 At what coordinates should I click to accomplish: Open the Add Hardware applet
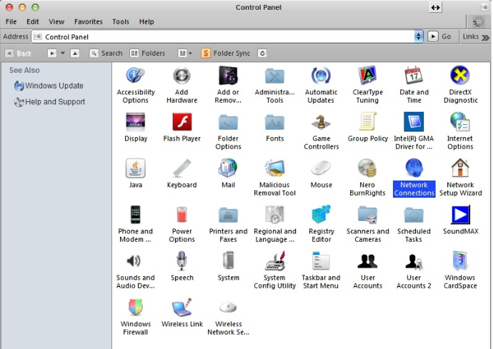pyautogui.click(x=181, y=85)
